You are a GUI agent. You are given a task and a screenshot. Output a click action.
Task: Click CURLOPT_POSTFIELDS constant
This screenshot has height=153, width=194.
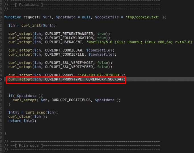[x=71, y=100]
